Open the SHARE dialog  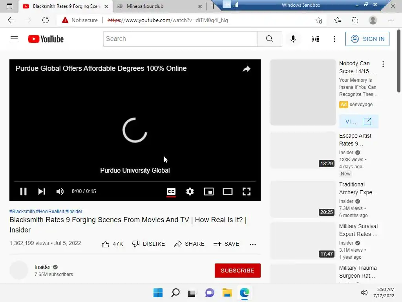[189, 244]
